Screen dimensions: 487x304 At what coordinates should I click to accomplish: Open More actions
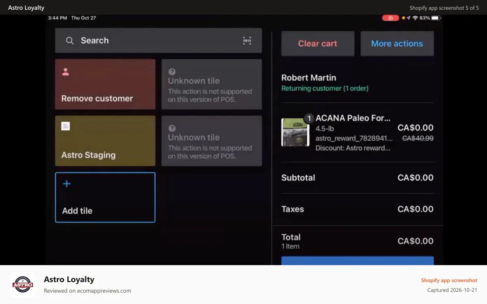(397, 44)
